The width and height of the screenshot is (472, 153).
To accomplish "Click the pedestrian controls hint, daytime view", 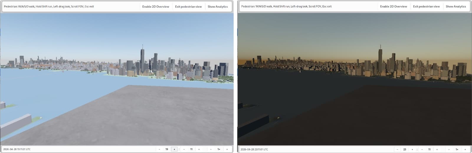I will 49,6.
